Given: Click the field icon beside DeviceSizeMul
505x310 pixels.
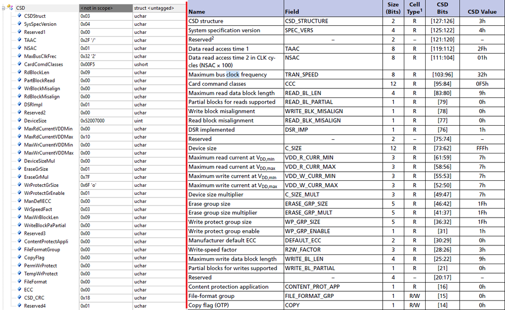Looking at the screenshot, I should click(19, 161).
